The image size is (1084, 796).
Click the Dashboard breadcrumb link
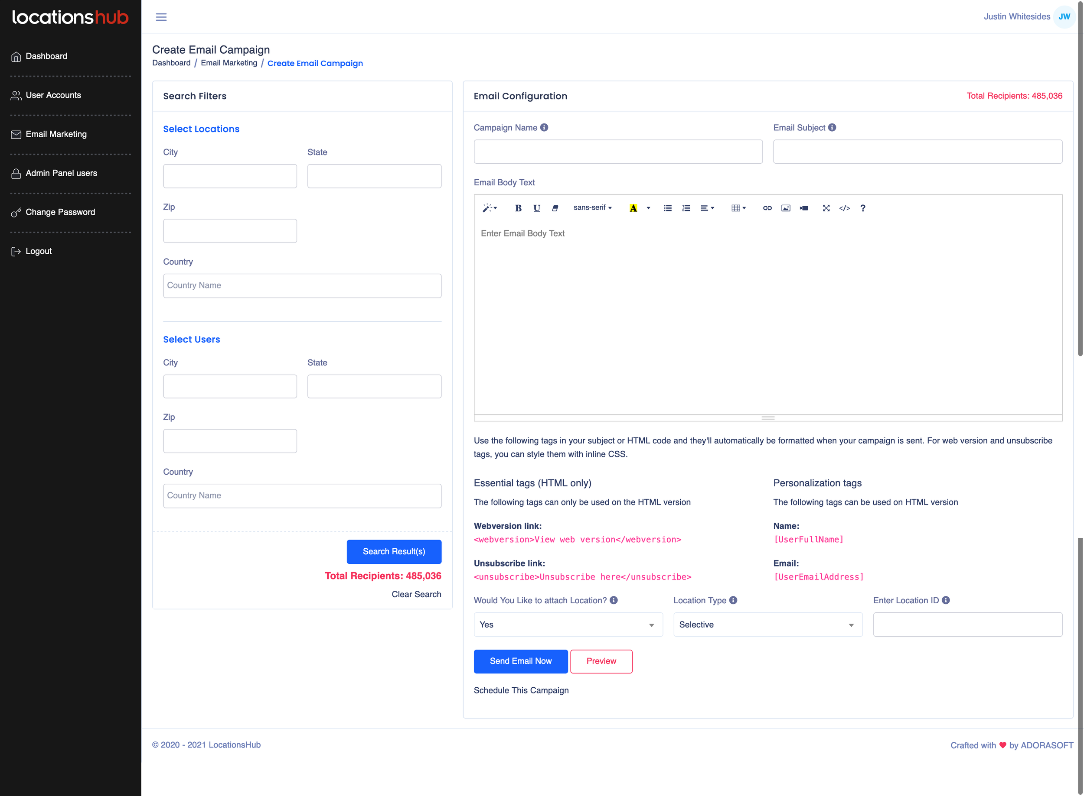click(171, 63)
